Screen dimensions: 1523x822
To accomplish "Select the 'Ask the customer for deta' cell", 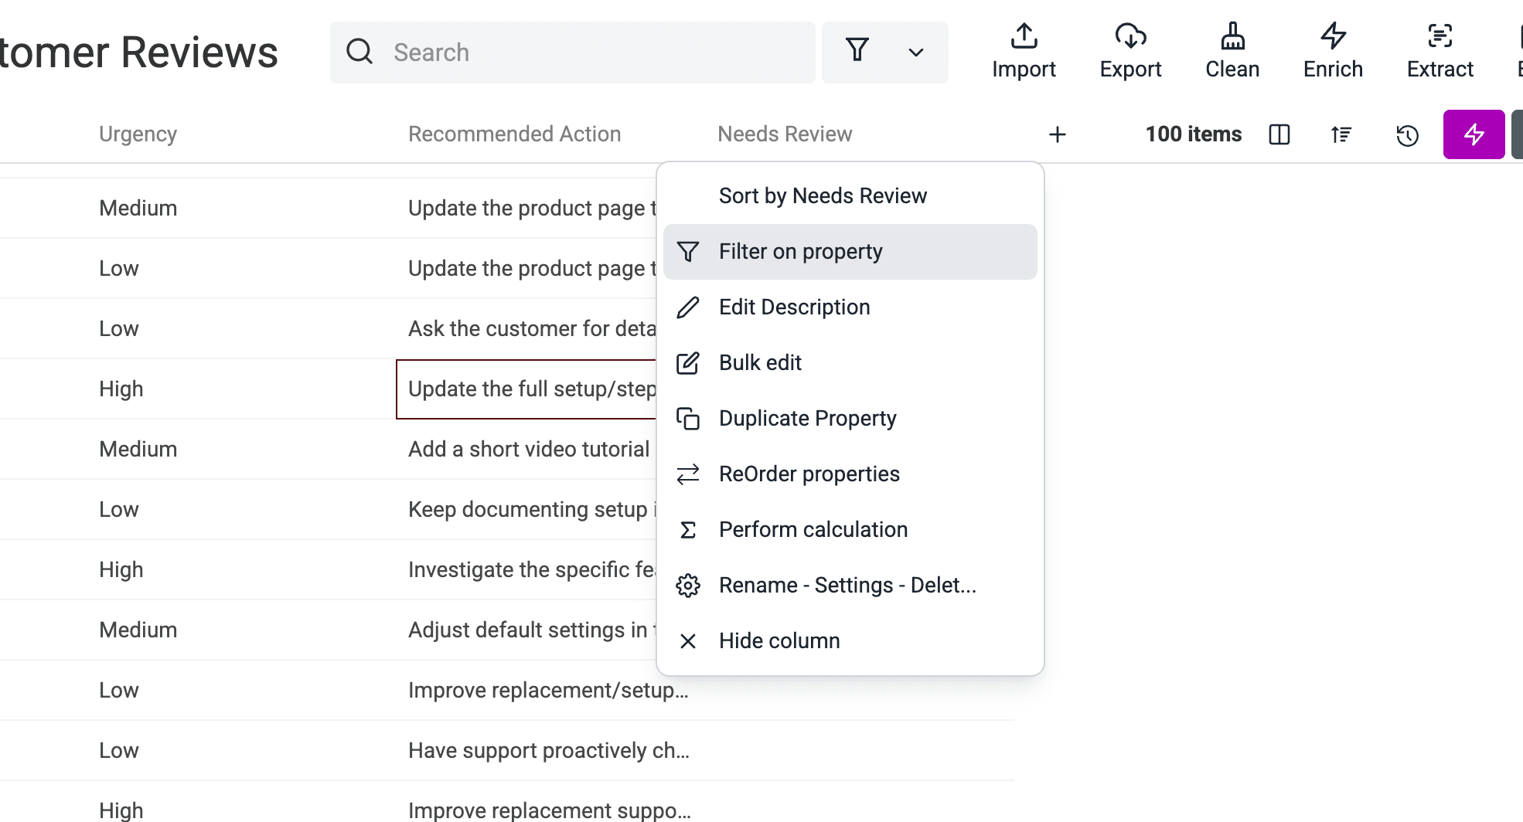I will click(526, 329).
